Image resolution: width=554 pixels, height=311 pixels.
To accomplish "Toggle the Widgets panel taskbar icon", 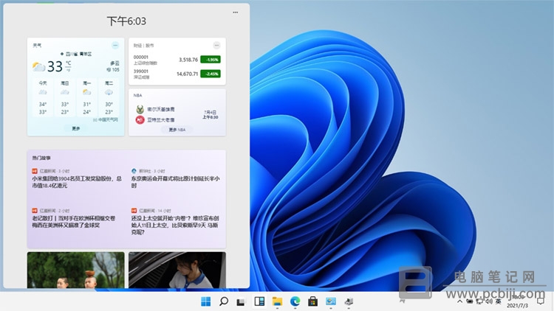I will [259, 301].
